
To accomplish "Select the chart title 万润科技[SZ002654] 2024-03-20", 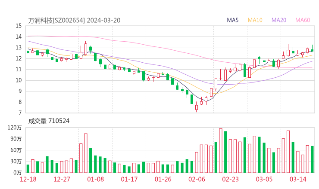I will point(74,20).
